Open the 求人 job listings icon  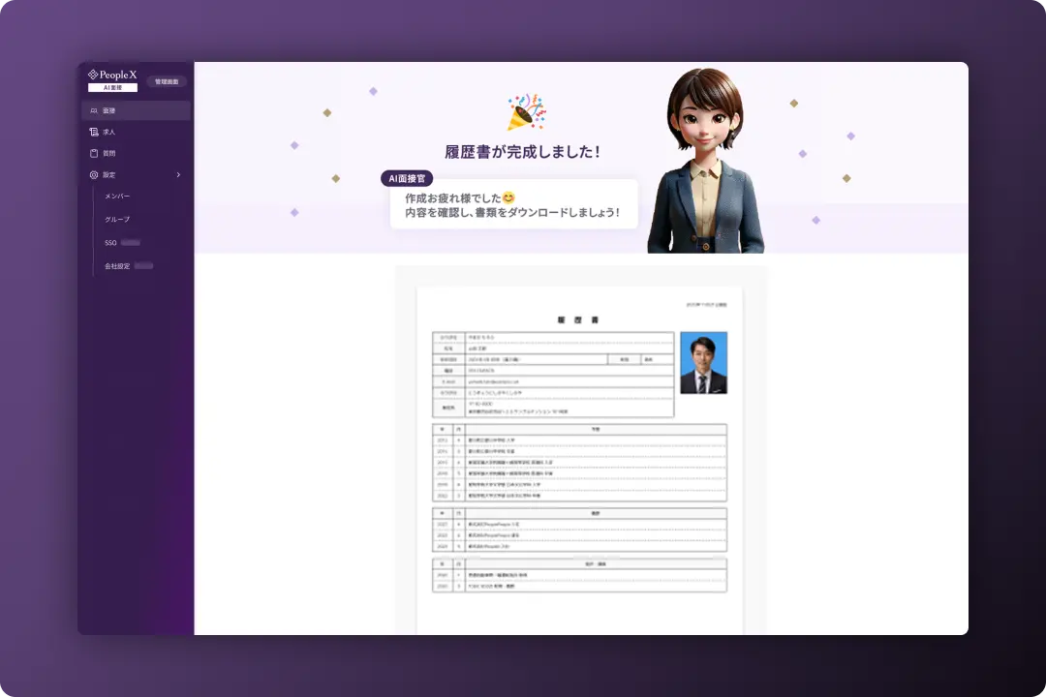(93, 132)
